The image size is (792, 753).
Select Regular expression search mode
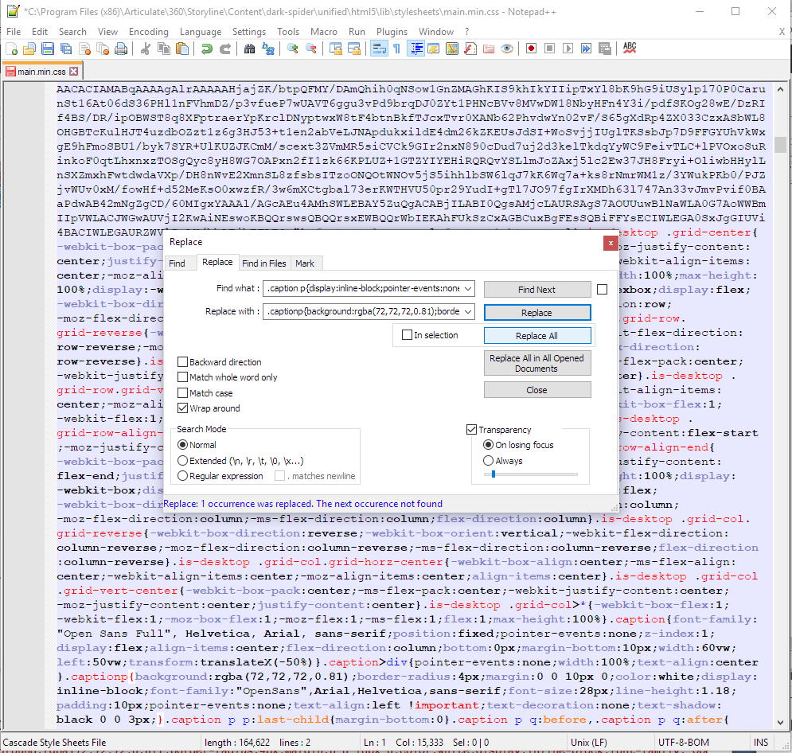(183, 476)
